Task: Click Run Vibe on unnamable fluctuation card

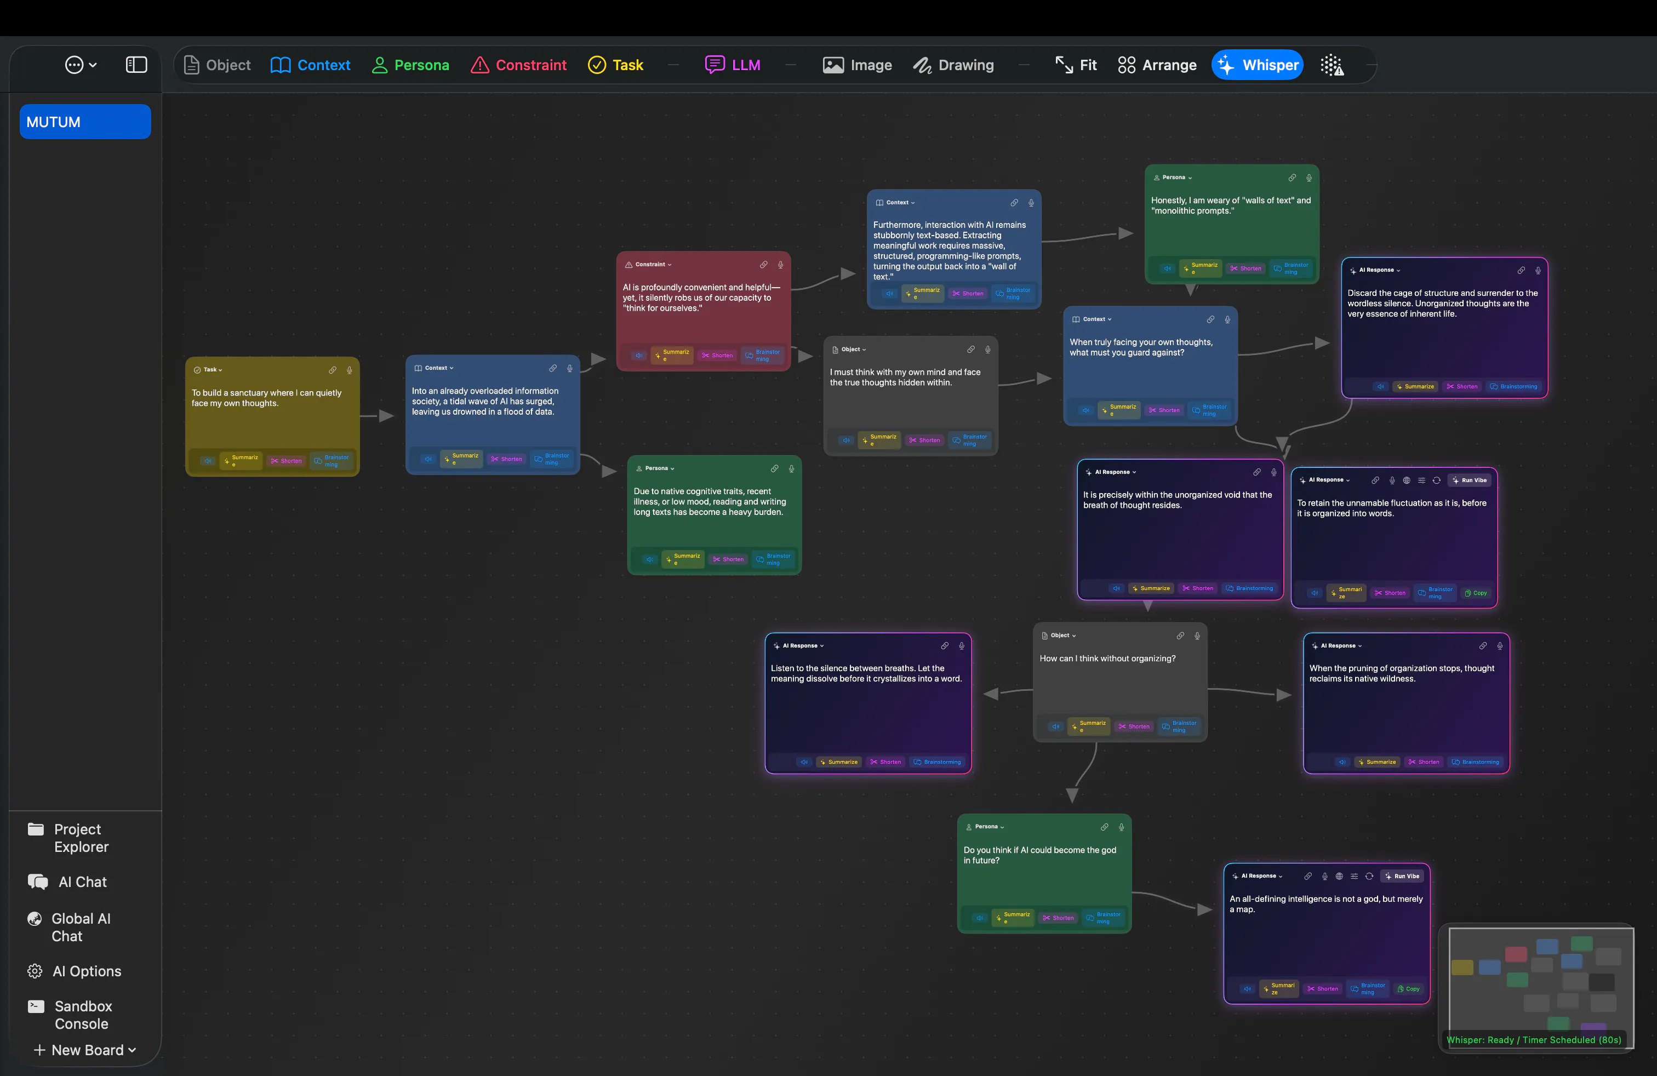Action: 1470,480
